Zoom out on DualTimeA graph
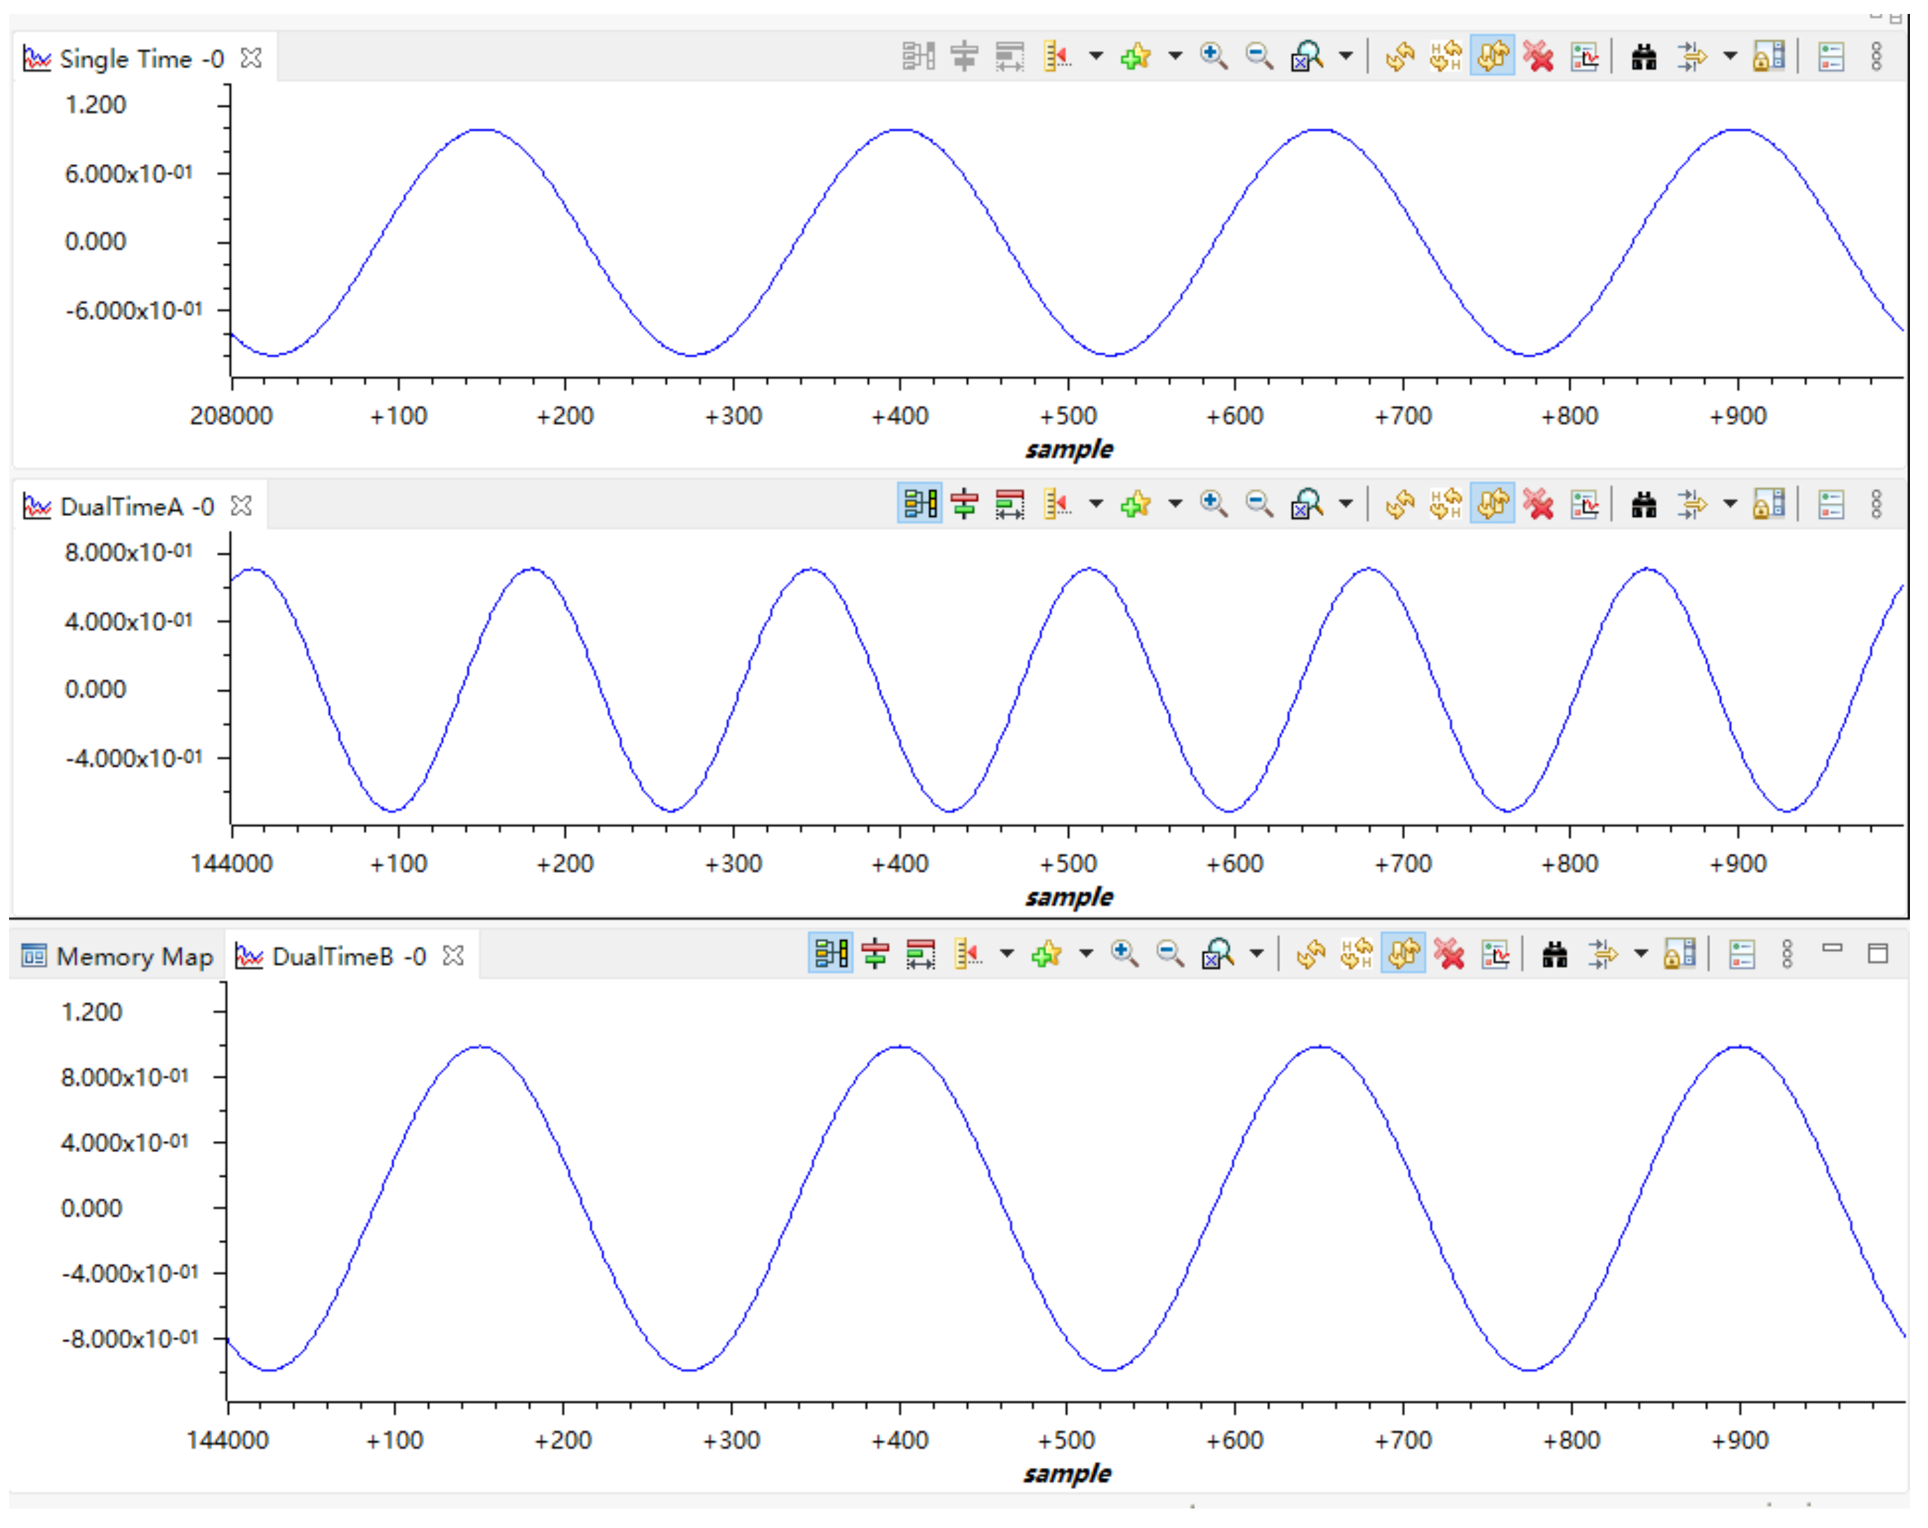The height and width of the screenshot is (1528, 1928). (1259, 504)
